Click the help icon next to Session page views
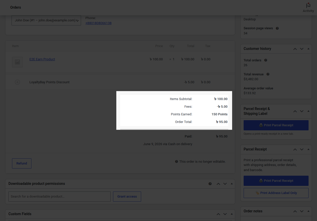The image size is (317, 221). tap(277, 28)
